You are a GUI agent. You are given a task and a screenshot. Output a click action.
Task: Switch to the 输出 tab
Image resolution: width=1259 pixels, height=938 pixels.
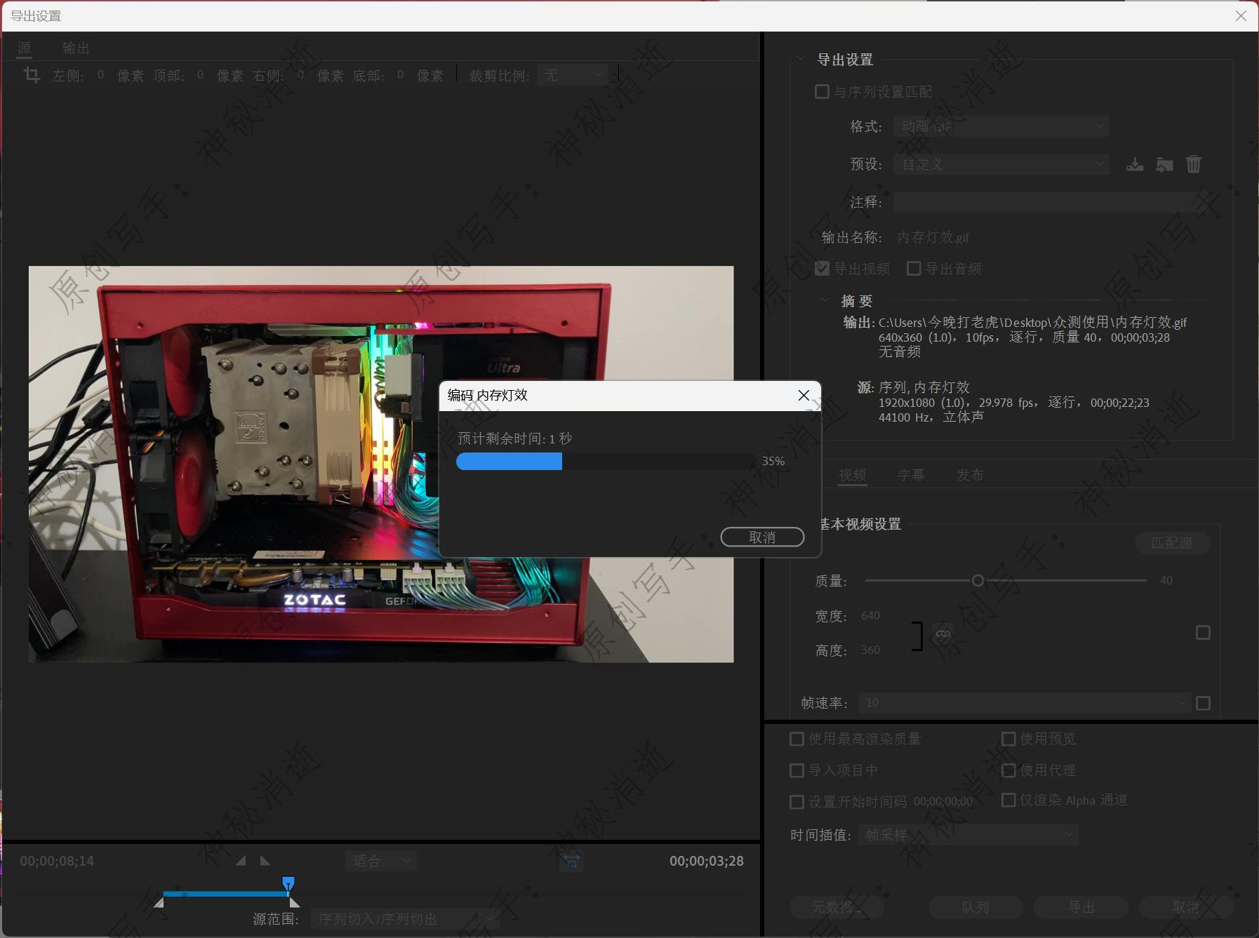click(76, 48)
